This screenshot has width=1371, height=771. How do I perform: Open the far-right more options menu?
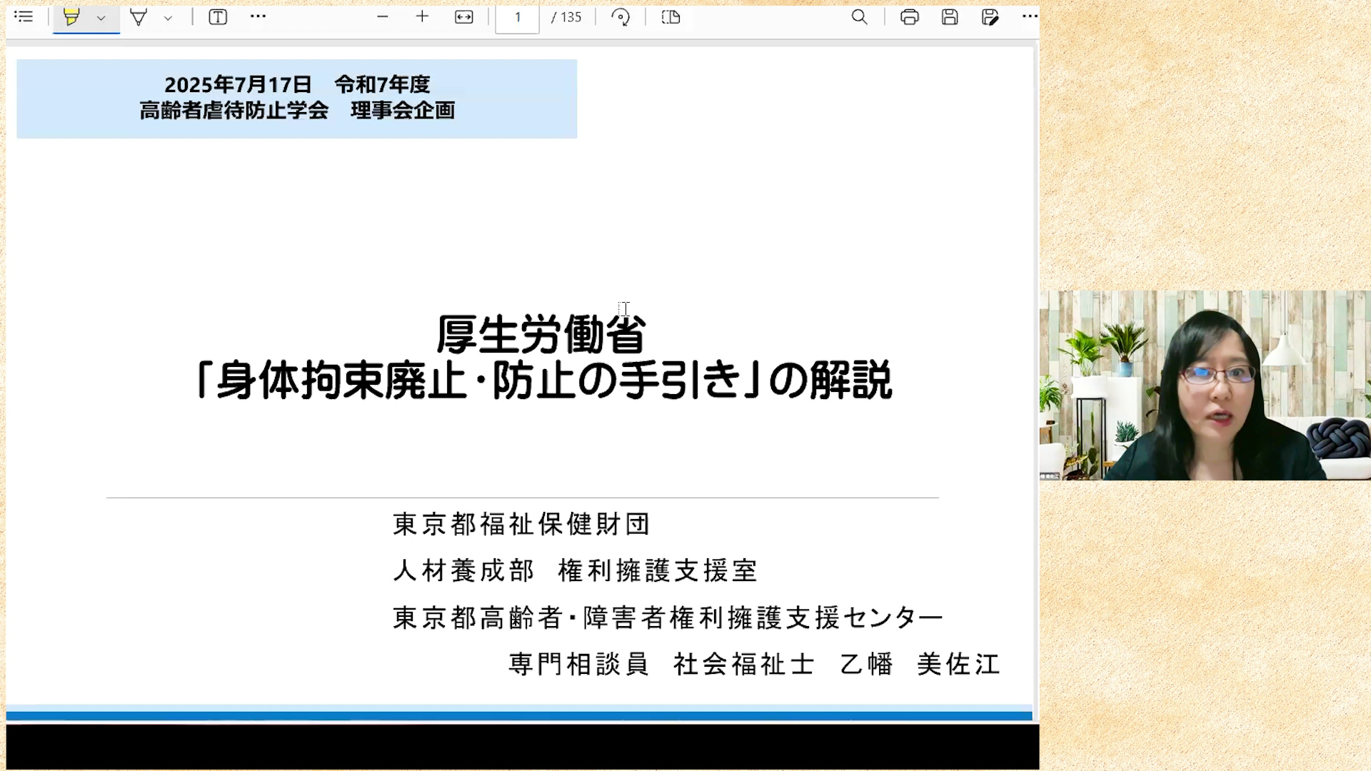pos(1030,16)
